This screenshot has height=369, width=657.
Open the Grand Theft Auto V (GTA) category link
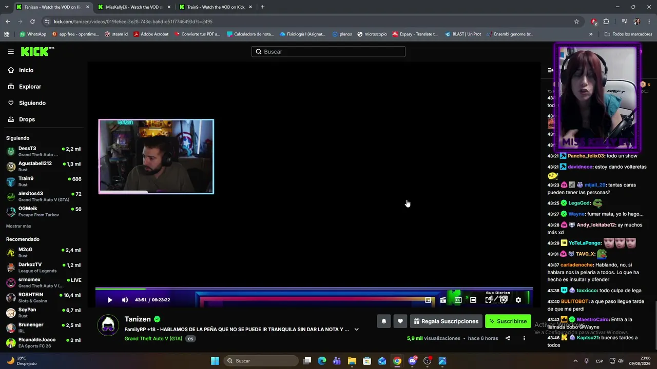pyautogui.click(x=153, y=339)
